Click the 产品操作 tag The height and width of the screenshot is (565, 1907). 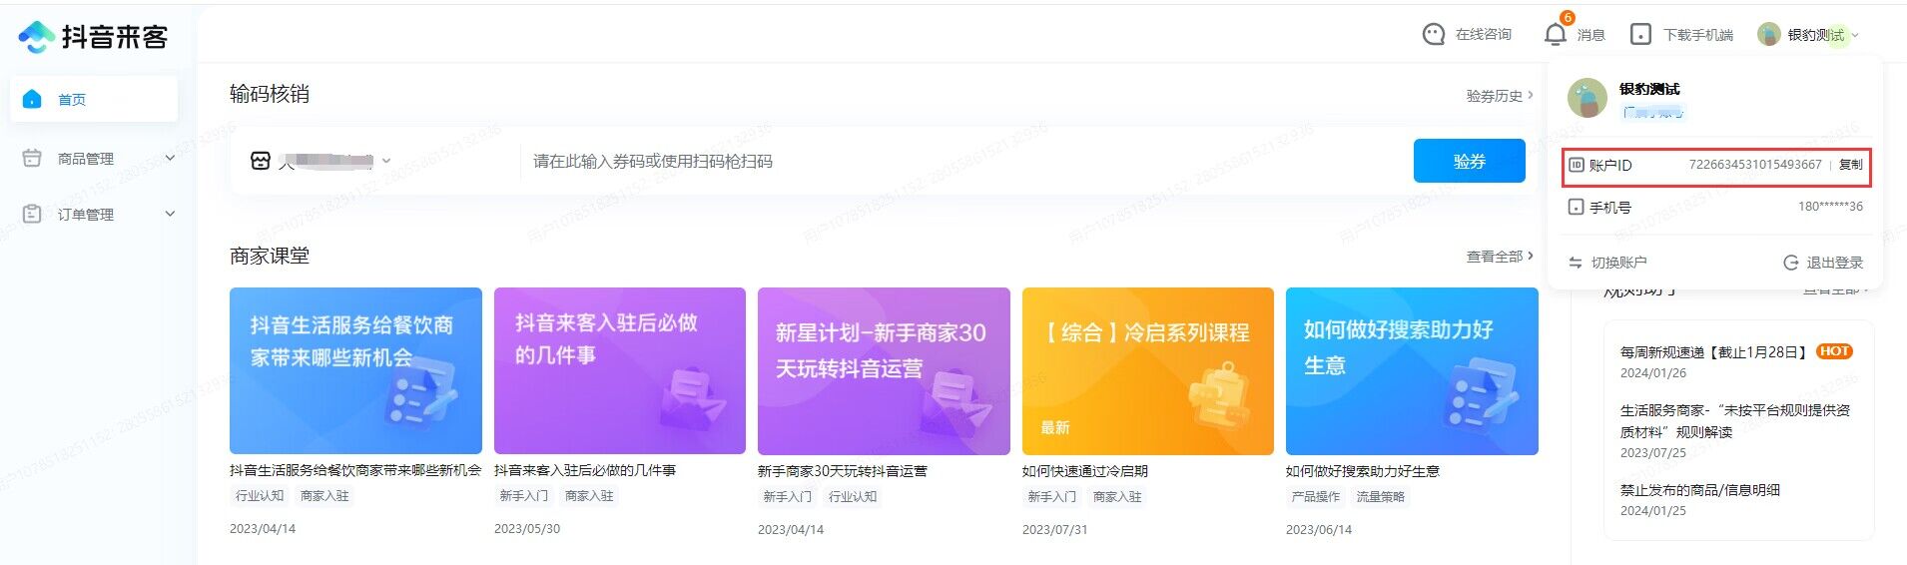(x=1316, y=496)
